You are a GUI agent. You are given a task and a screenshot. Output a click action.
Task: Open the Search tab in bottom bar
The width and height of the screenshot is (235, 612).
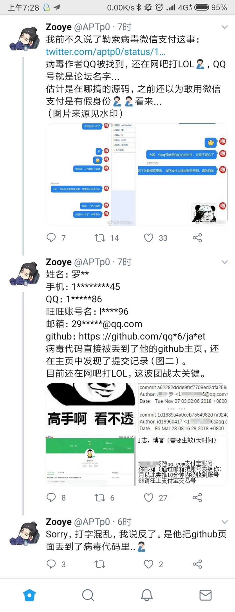88,595
